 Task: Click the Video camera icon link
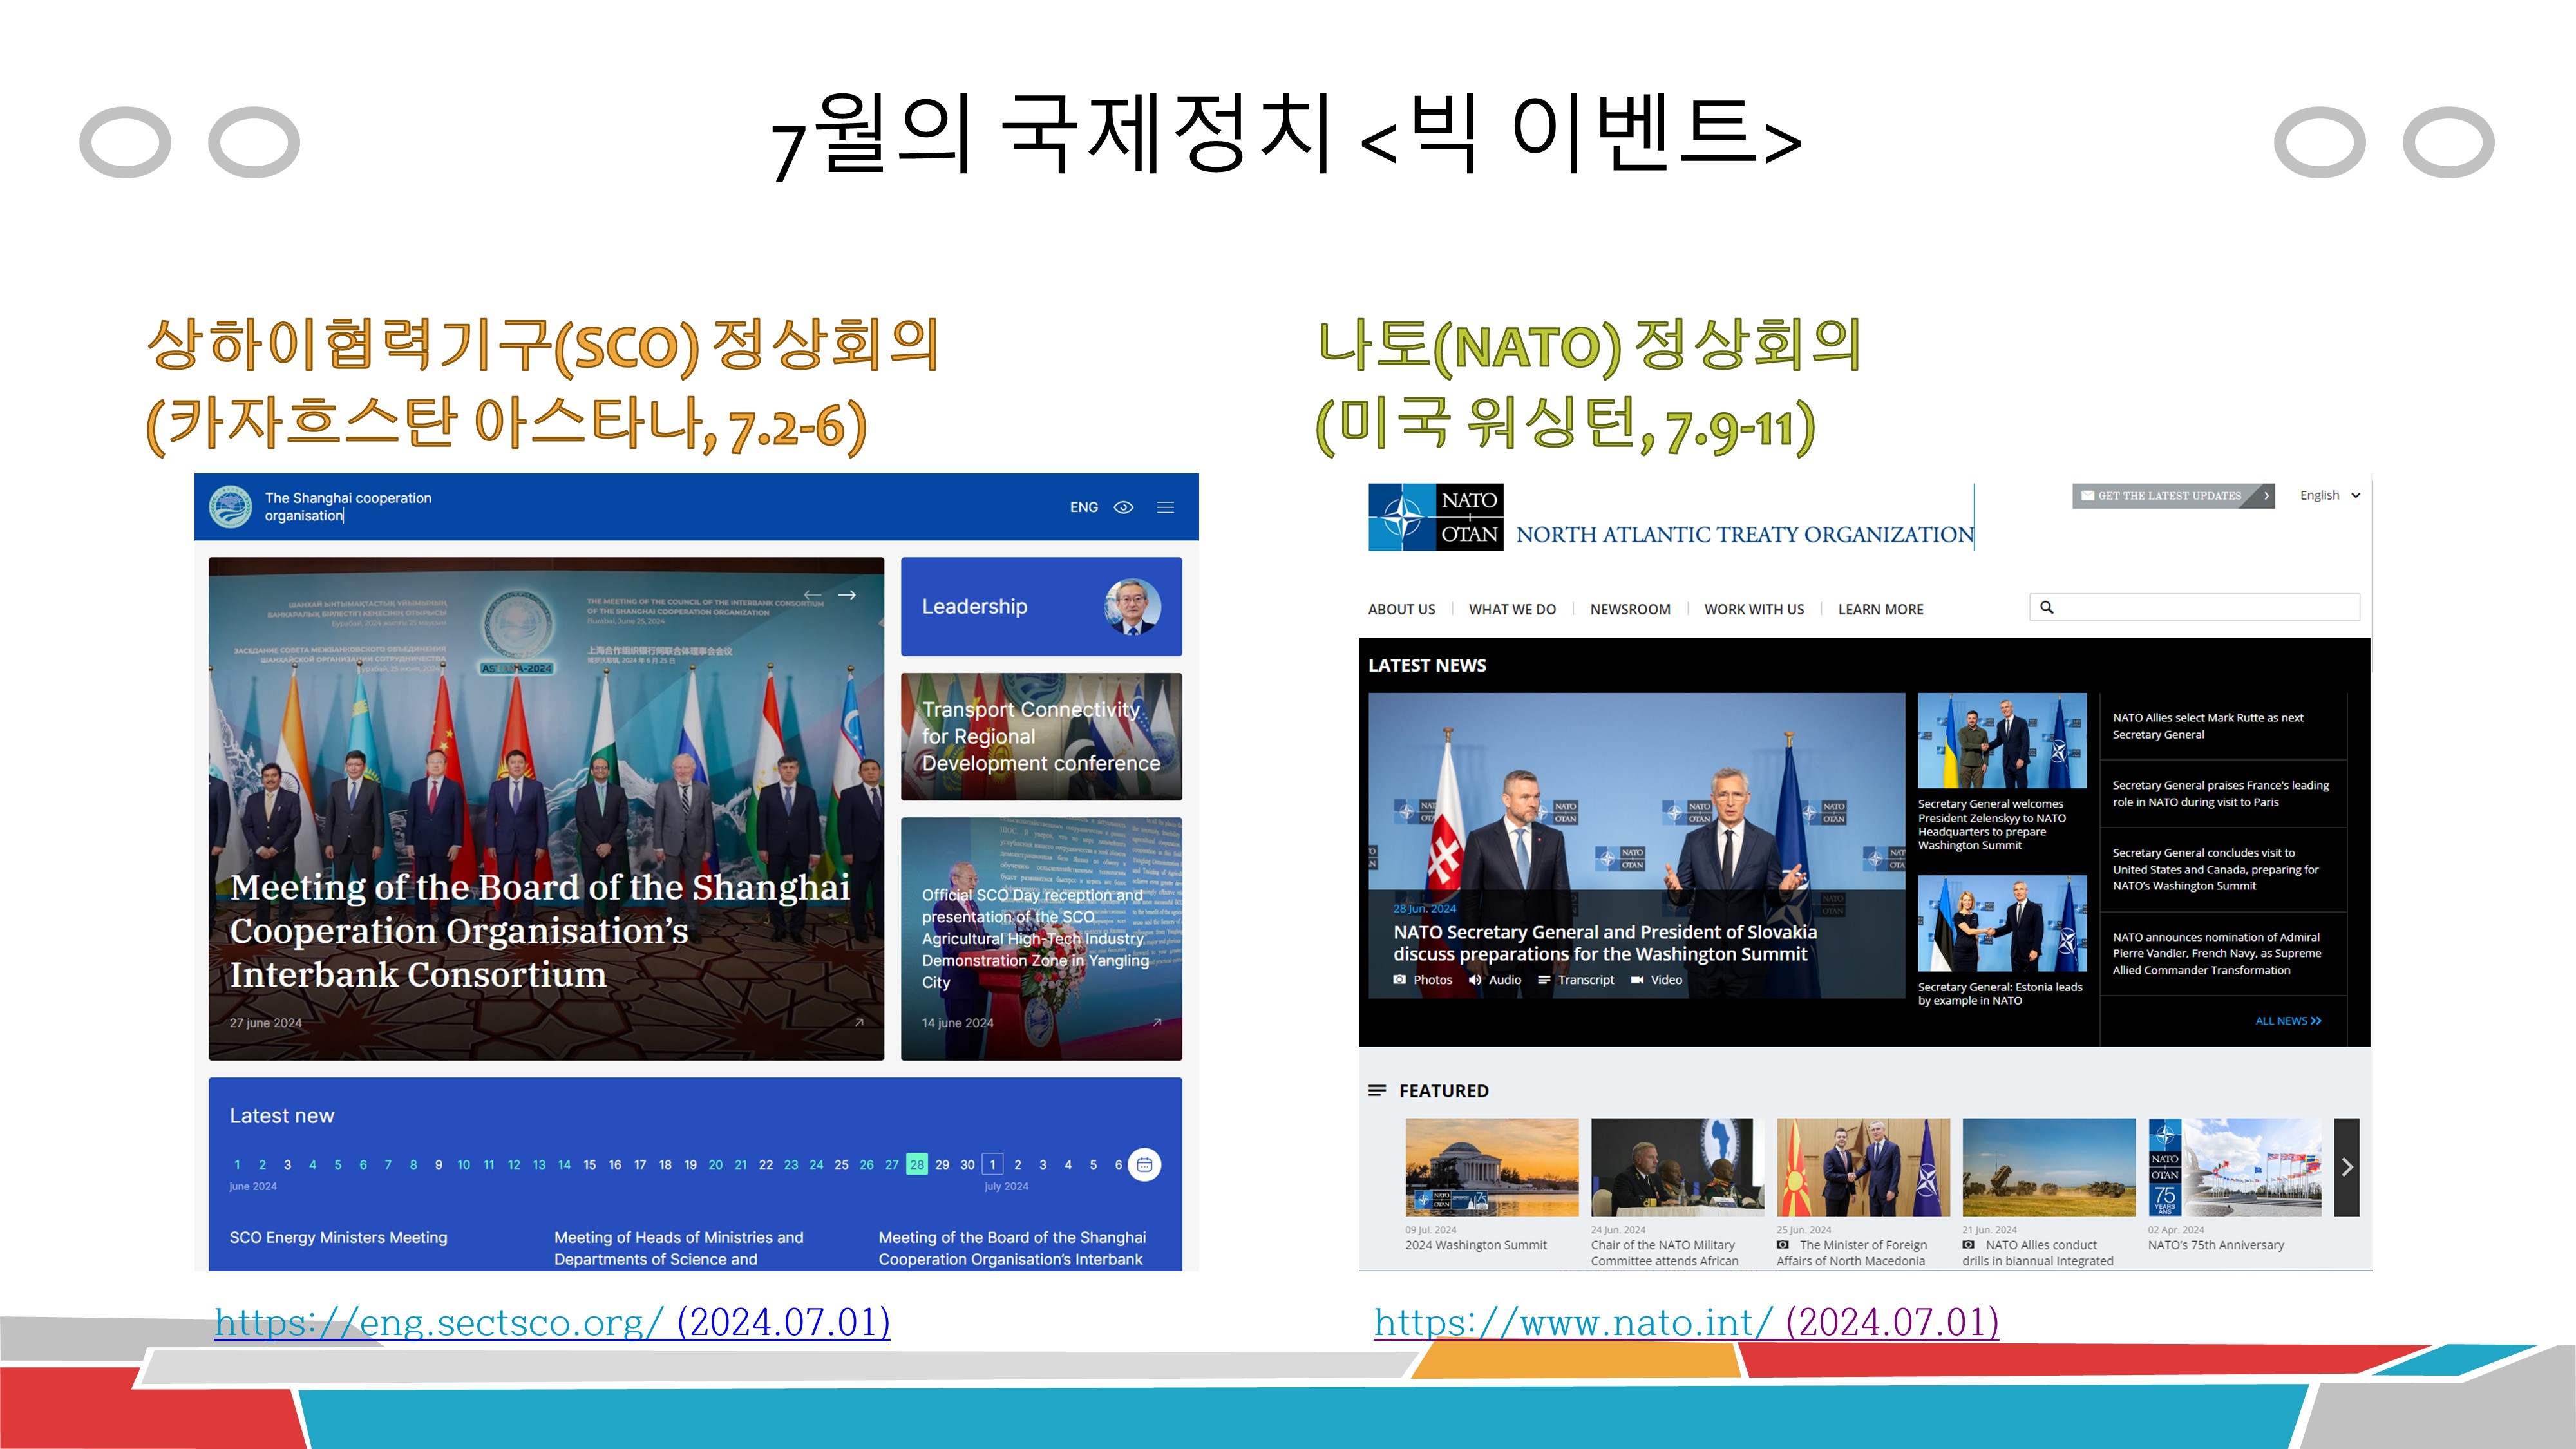click(1657, 980)
